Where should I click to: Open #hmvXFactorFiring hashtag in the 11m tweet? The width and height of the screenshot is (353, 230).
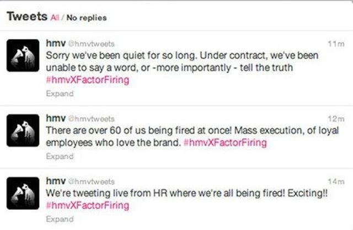pyautogui.click(x=88, y=80)
